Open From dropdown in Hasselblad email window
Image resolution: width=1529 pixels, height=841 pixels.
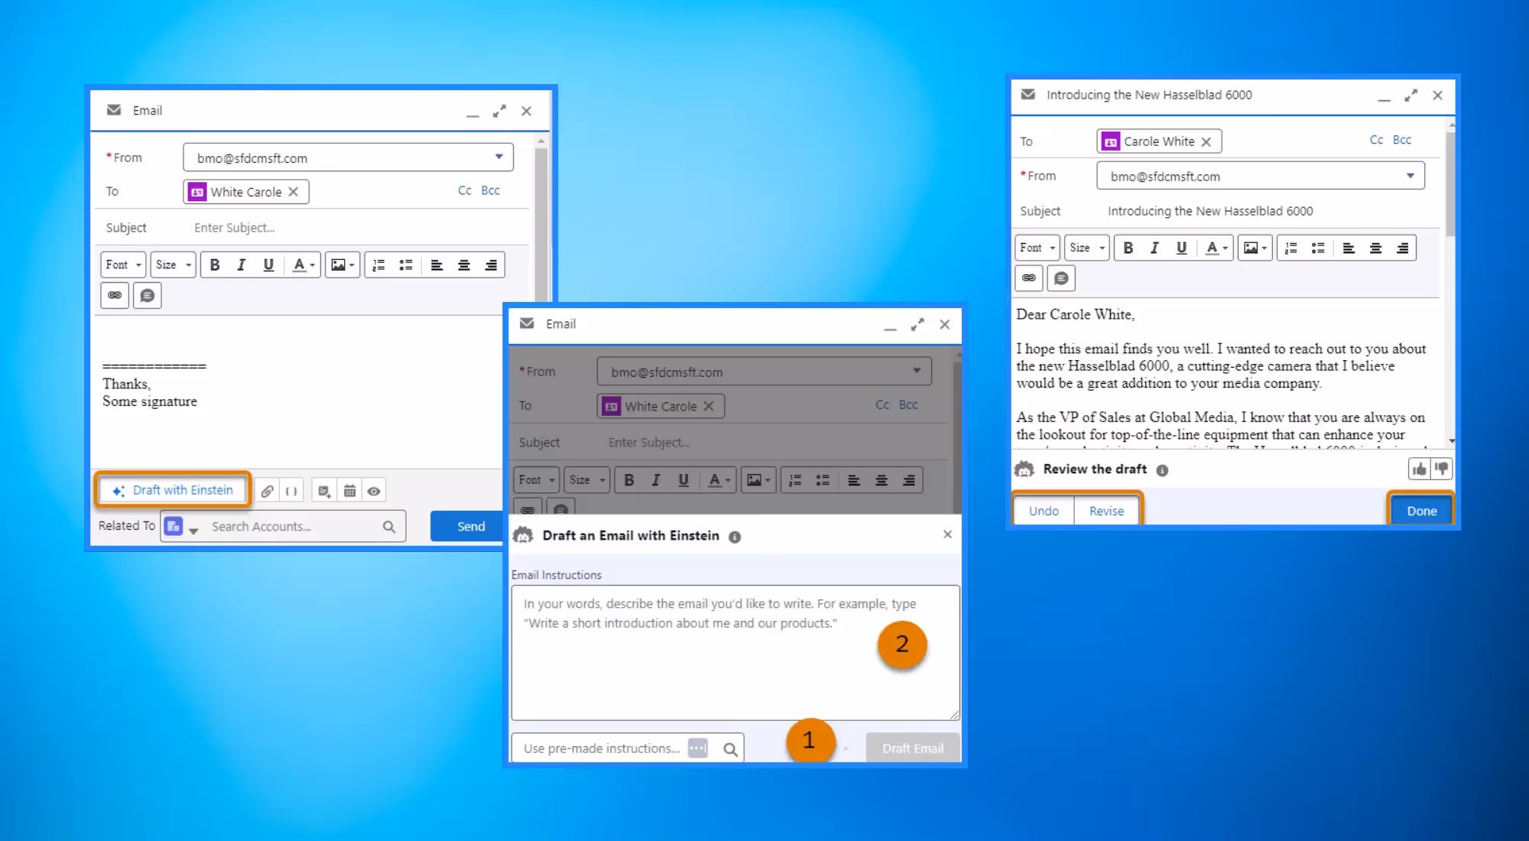(x=1261, y=176)
